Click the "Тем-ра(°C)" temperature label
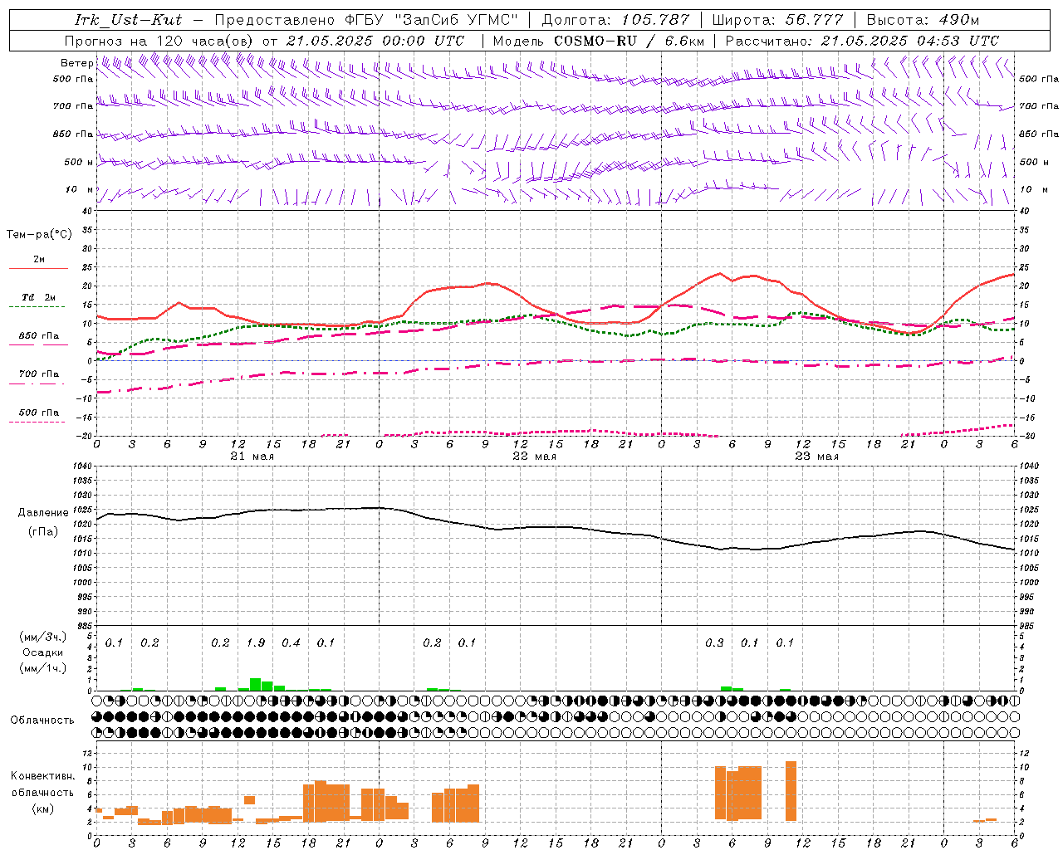1063x850 pixels. pos(39,235)
